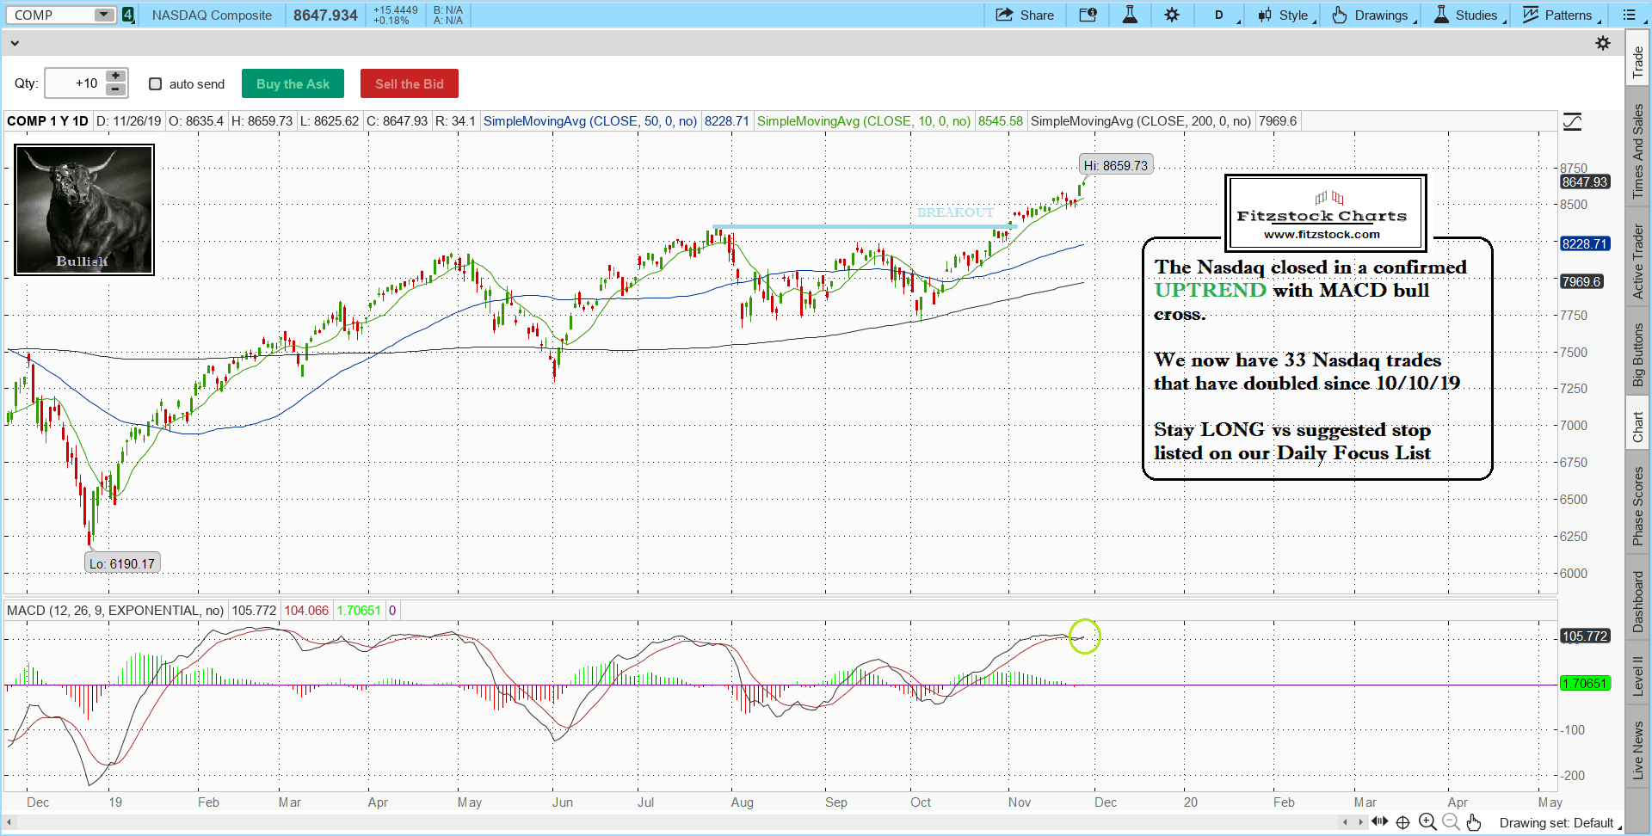1652x836 pixels.
Task: Switch to the Active Trader side tab
Action: pos(1638,261)
